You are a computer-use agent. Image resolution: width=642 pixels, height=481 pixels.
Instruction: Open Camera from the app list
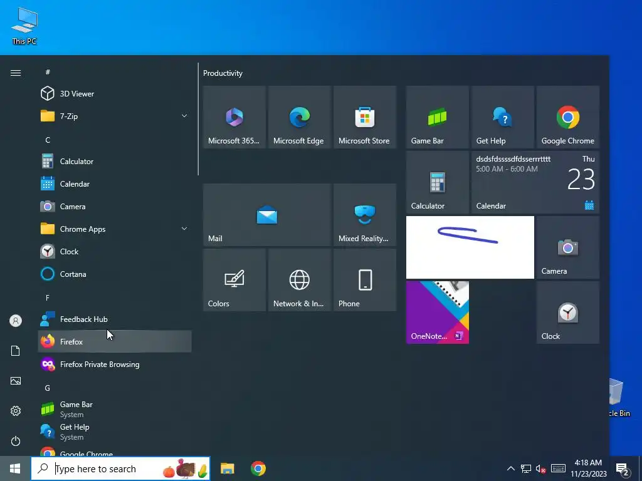(x=115, y=207)
